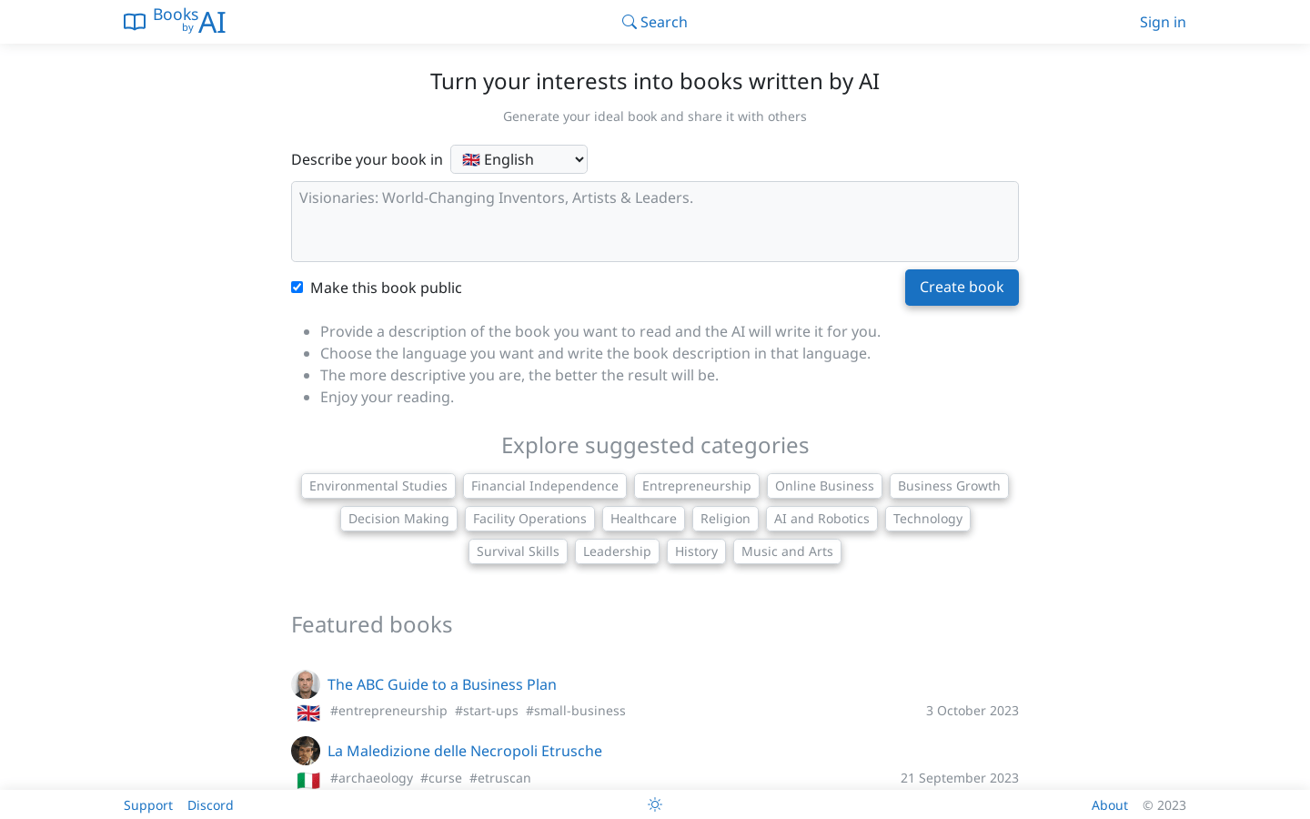
Task: Toggle light mode with the sun icon
Action: point(654,804)
